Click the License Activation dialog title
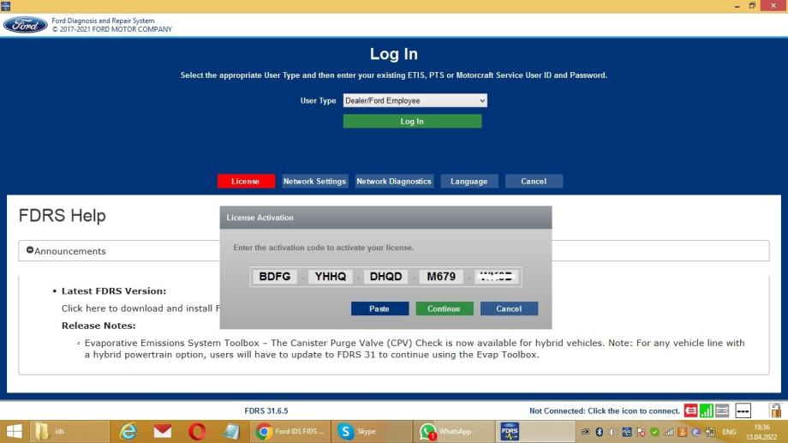788x443 pixels. click(260, 218)
